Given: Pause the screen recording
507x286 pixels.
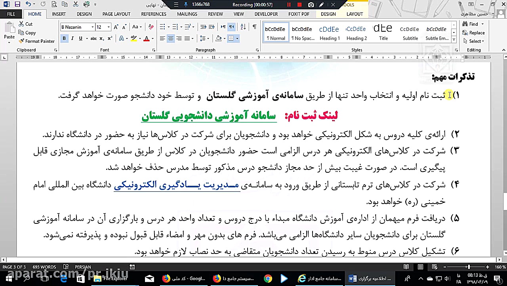Looking at the screenshot, I should point(289,5).
